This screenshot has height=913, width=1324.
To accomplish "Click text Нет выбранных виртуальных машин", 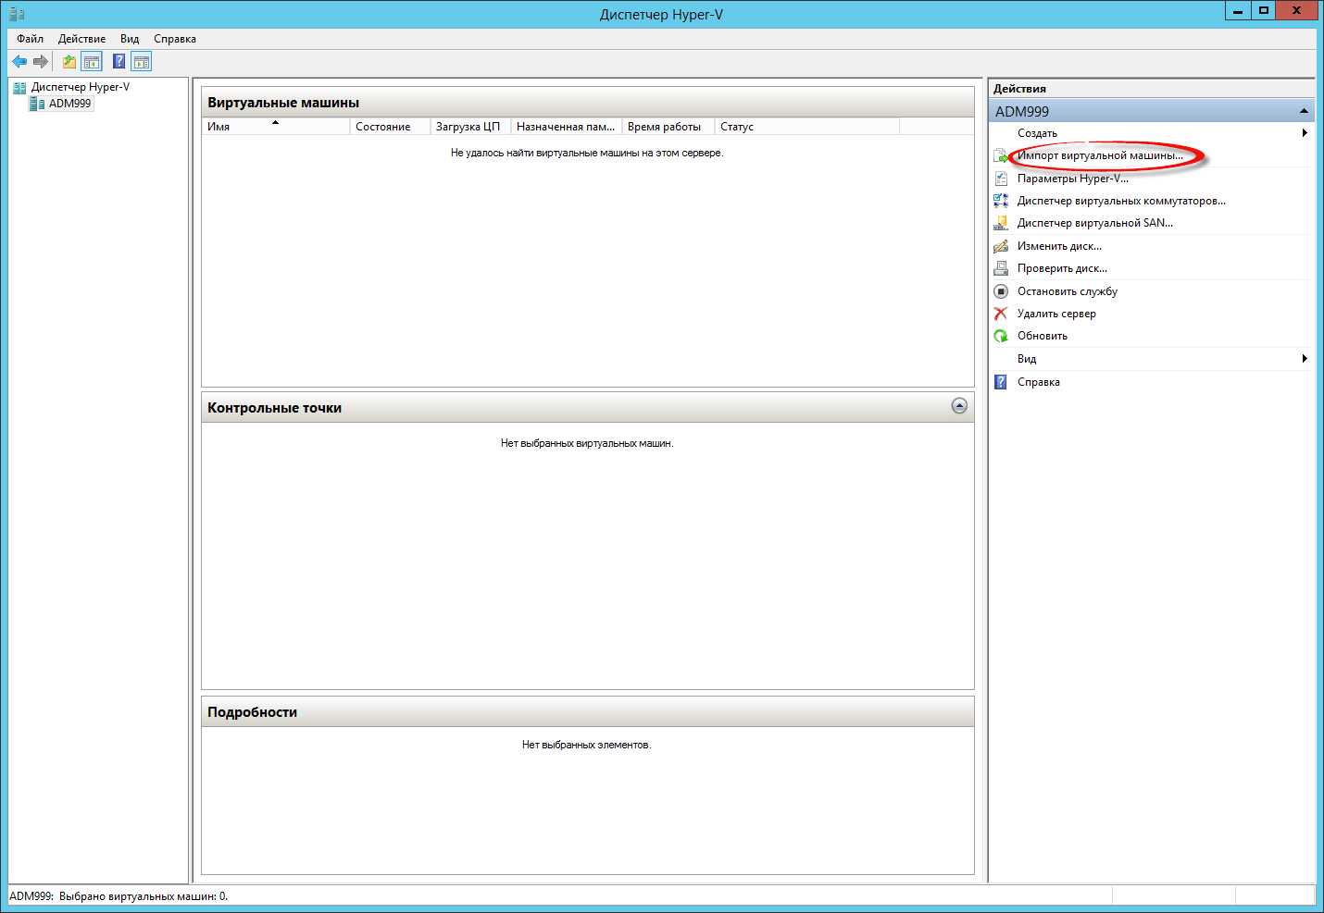I will (587, 443).
